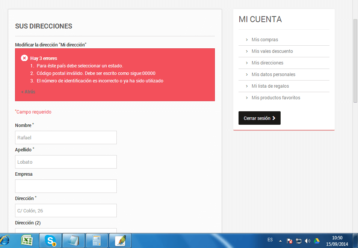Open Excel from the taskbar
The height and width of the screenshot is (248, 358).
coord(27,241)
